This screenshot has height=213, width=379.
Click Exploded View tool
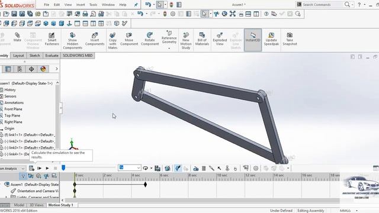click(220, 39)
